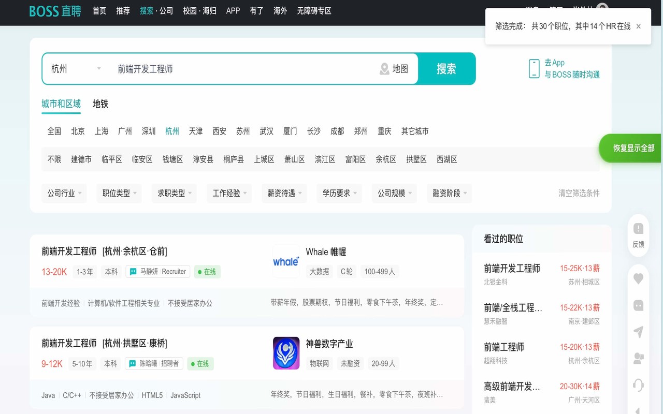663x414 pixels.
Task: Open 无障碍专区 in the top navigation
Action: pyautogui.click(x=314, y=11)
